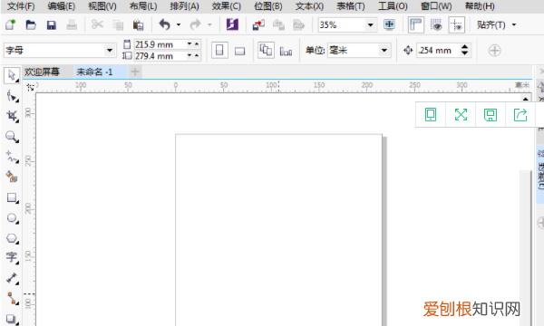Click the Undo arrow button

coord(164,24)
